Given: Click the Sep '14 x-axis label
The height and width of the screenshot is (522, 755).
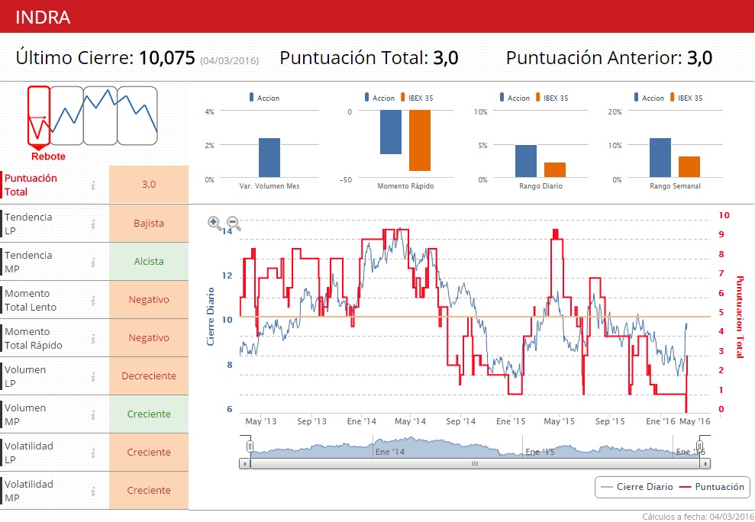Looking at the screenshot, I should pos(460,421).
